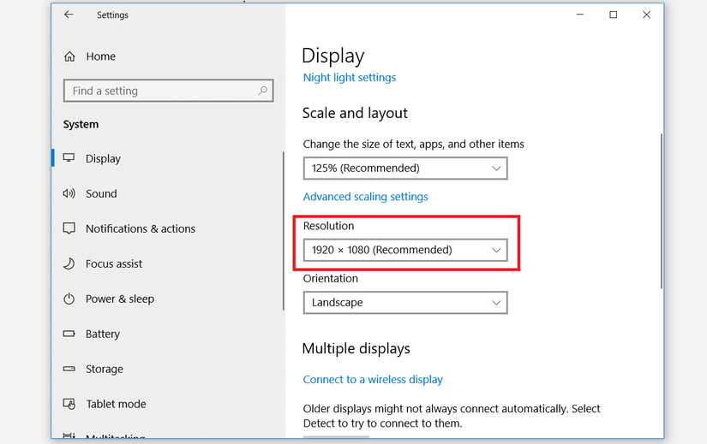Screen dimensions: 707x444
Task: Click Connect to a wireless display
Action: (x=373, y=380)
